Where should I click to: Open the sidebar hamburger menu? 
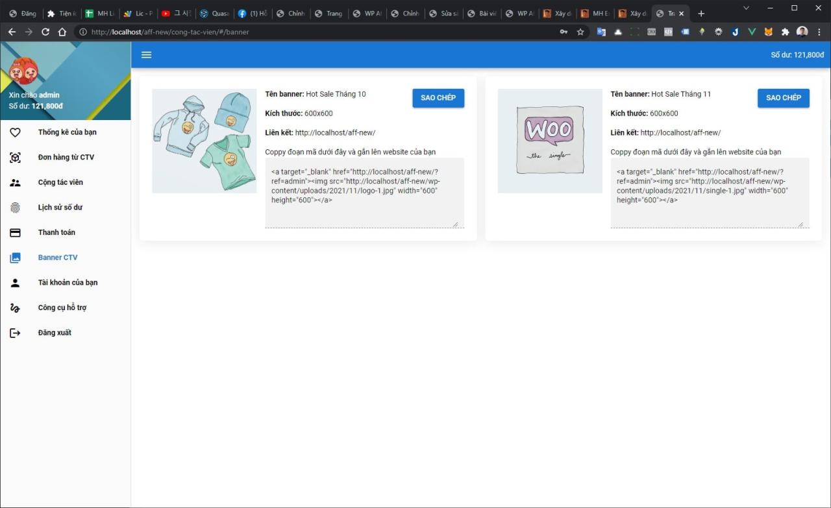tap(146, 54)
